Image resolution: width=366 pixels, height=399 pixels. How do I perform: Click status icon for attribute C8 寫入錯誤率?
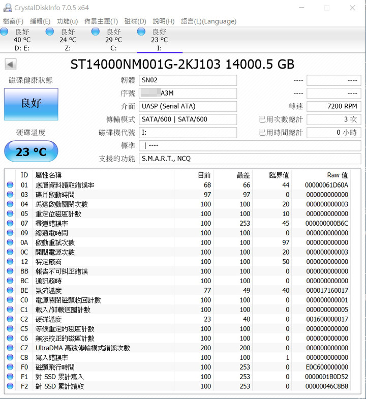pyautogui.click(x=10, y=357)
